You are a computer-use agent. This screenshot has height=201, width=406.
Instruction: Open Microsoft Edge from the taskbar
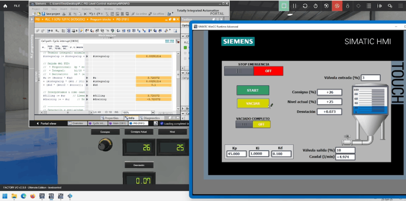coord(23,196)
